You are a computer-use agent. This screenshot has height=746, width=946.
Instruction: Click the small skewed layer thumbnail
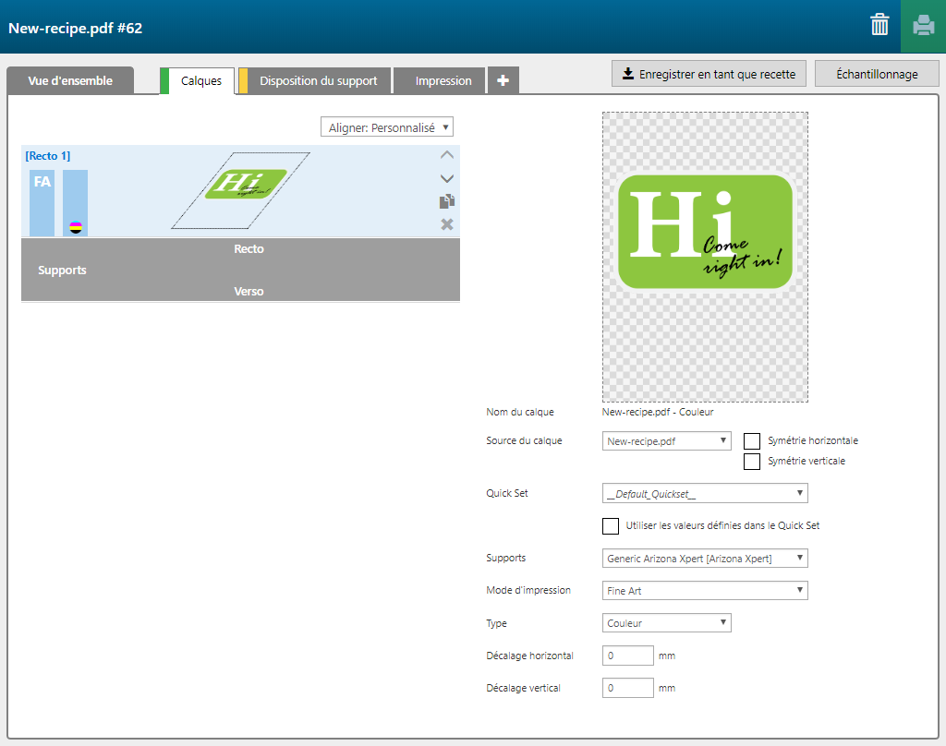pos(241,190)
